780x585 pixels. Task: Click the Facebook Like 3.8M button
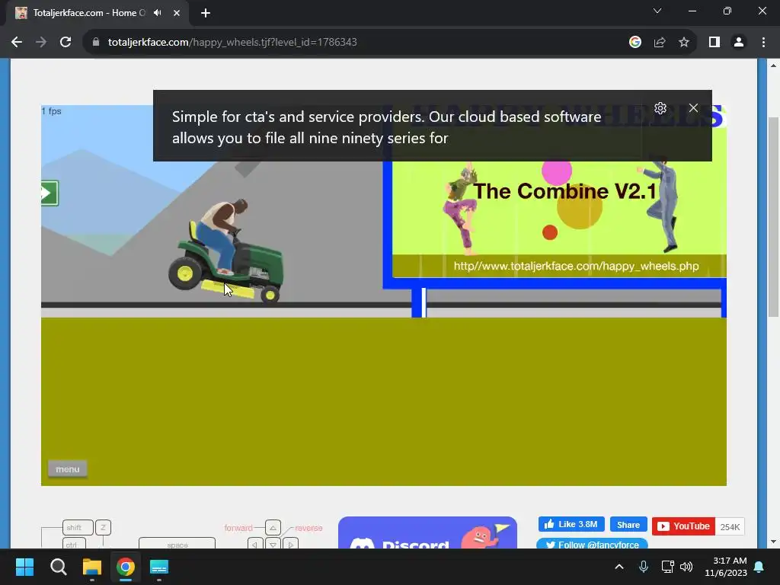[x=571, y=524]
